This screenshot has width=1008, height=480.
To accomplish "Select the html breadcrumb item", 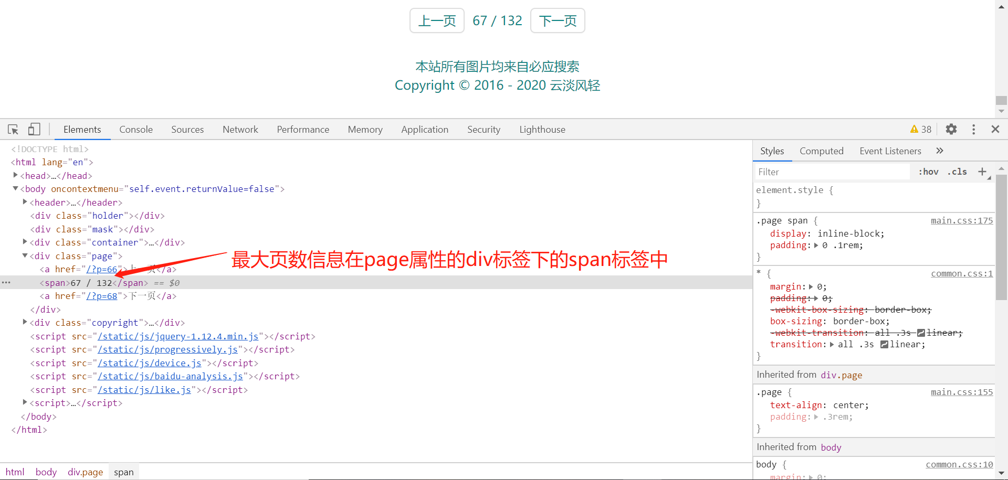I will [15, 472].
